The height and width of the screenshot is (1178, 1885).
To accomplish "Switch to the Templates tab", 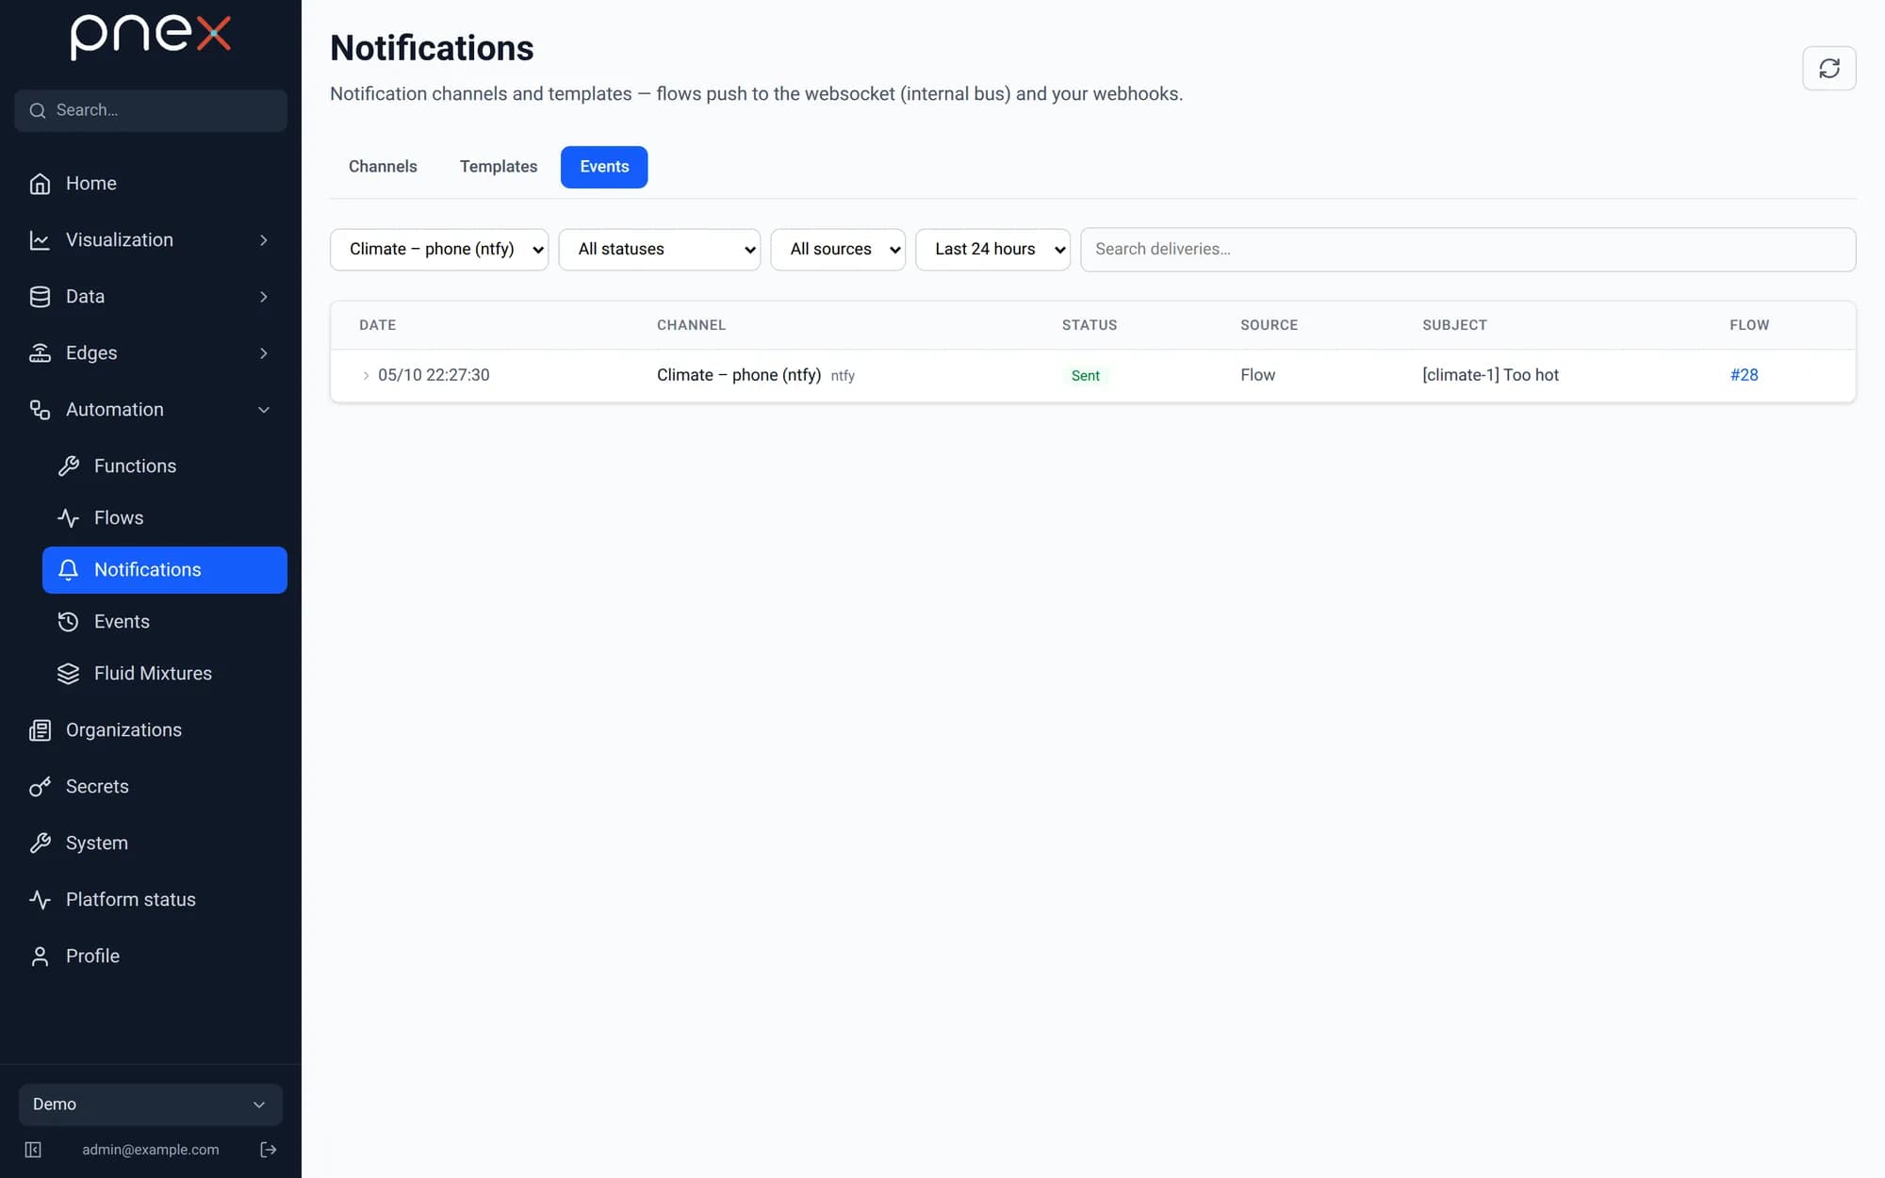I will point(499,167).
